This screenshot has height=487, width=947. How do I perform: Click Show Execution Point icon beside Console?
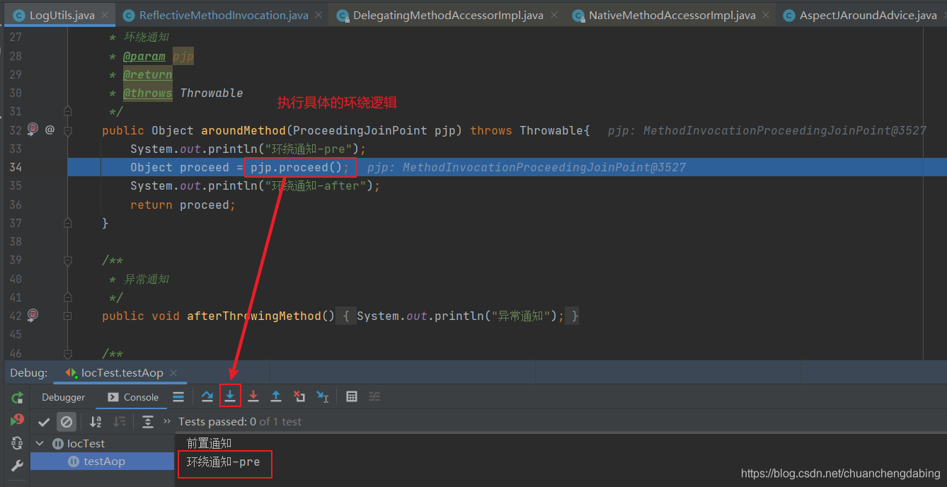click(178, 397)
